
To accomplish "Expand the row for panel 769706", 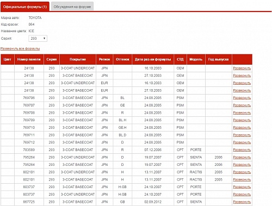I will pyautogui.click(x=242, y=98).
